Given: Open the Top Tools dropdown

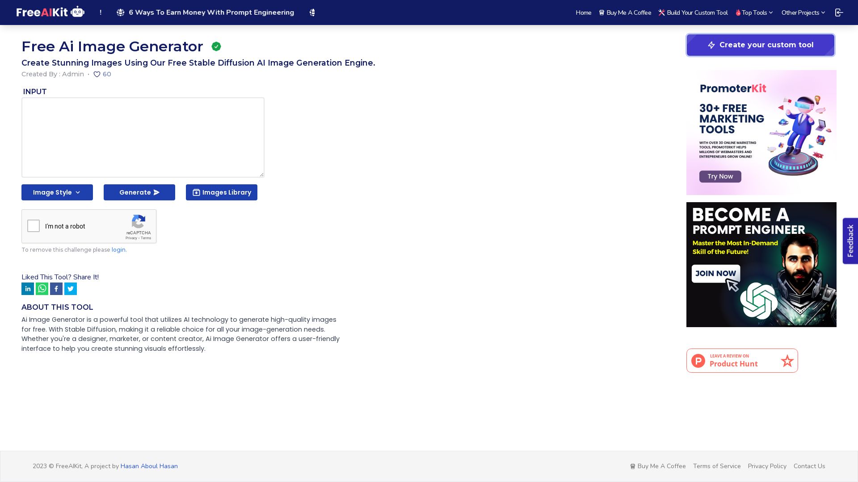Looking at the screenshot, I should pyautogui.click(x=754, y=12).
